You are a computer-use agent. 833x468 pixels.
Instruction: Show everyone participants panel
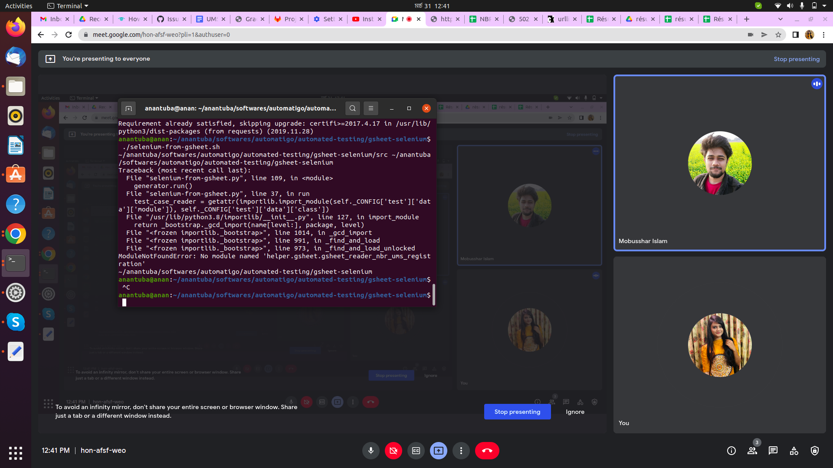pyautogui.click(x=752, y=451)
